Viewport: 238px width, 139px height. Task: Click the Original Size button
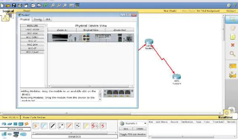(91, 30)
